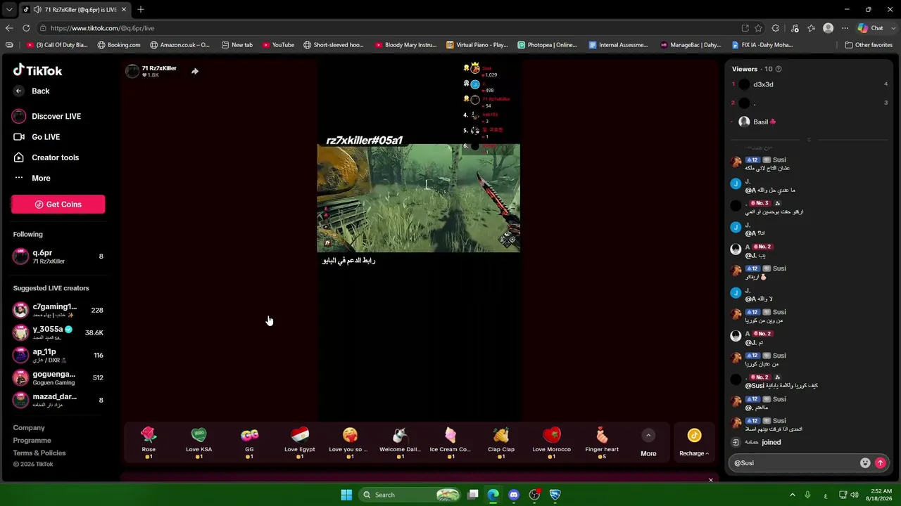Open suggested creator c7gaming1...
901x506 pixels.
(x=58, y=310)
